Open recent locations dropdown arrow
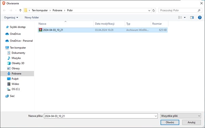205x128 pixels. [x=16, y=10]
